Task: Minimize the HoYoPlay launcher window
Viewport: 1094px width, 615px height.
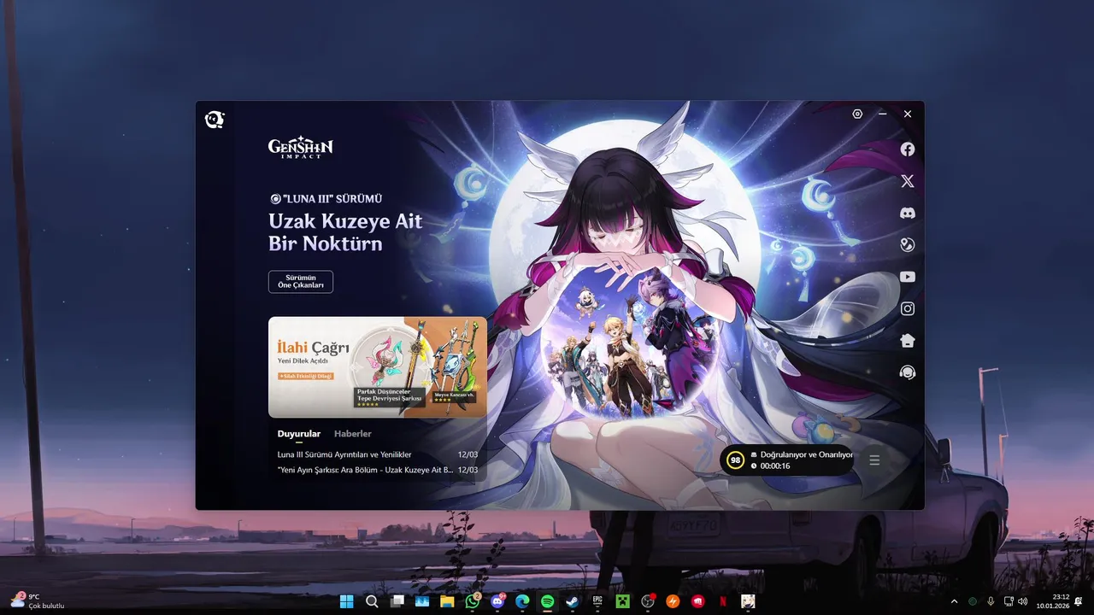Action: [883, 114]
